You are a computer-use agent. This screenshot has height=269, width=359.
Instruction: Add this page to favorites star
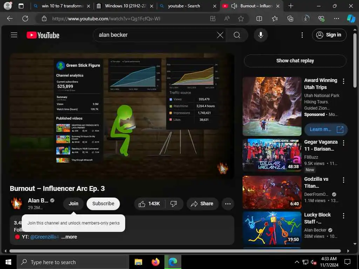(x=241, y=19)
